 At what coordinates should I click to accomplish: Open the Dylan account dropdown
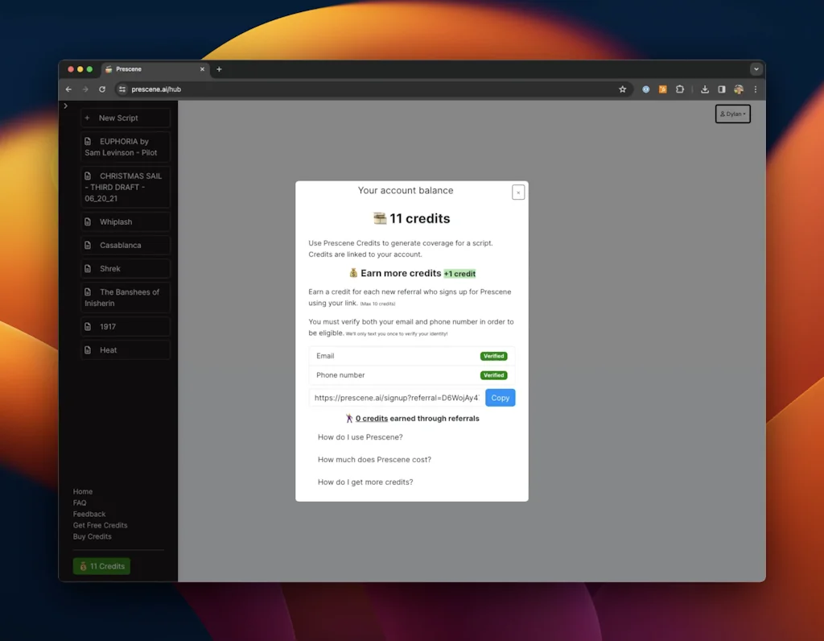[x=731, y=114]
